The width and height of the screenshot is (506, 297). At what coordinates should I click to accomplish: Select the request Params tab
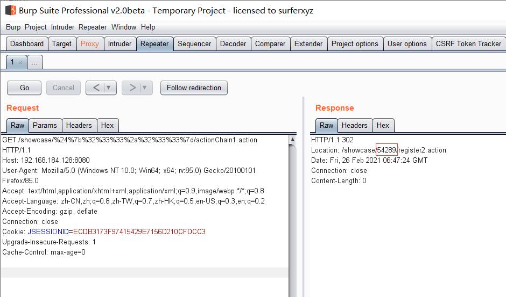click(x=45, y=125)
